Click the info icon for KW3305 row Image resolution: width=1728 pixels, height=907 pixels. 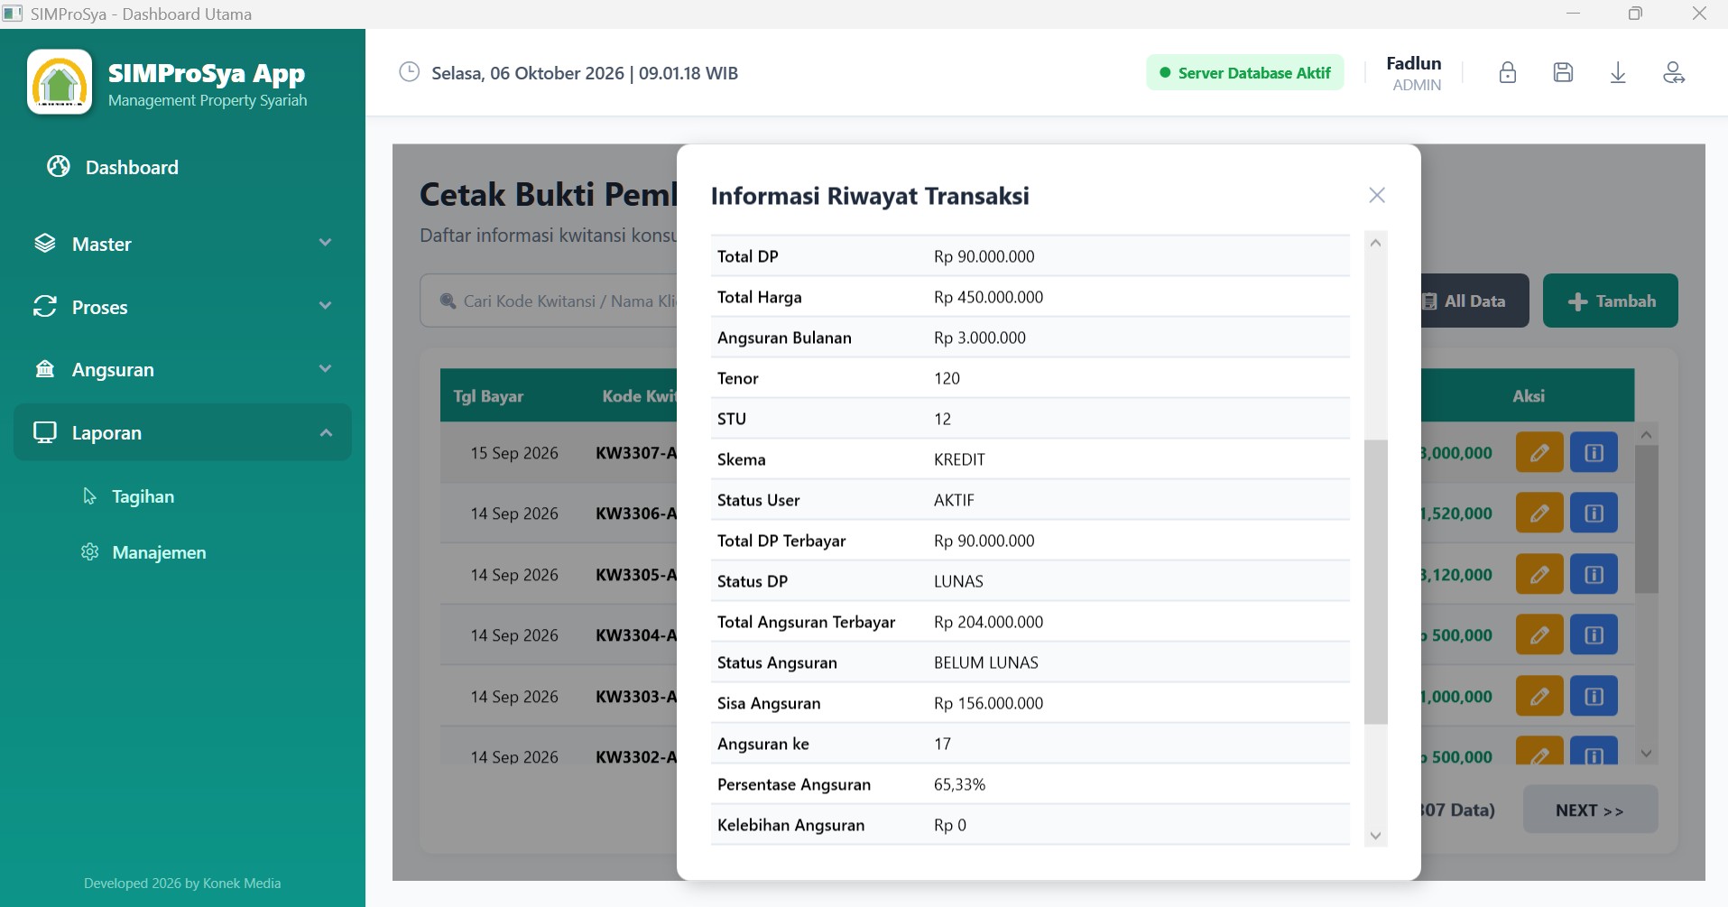(x=1594, y=575)
